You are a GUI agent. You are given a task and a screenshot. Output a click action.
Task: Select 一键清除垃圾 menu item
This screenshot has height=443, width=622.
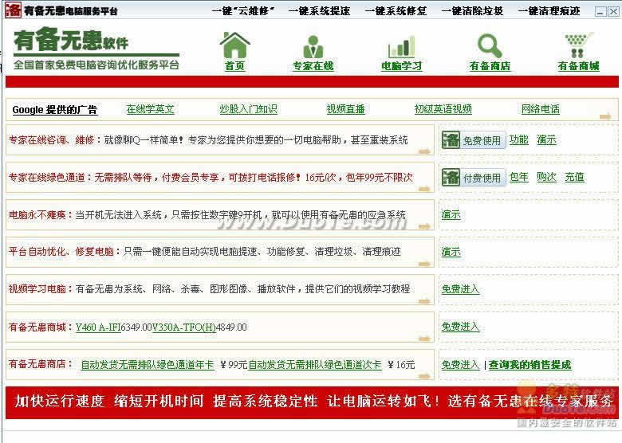point(472,10)
